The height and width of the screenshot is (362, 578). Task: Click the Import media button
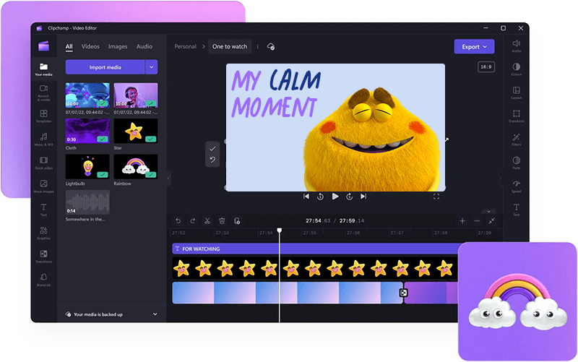click(105, 67)
